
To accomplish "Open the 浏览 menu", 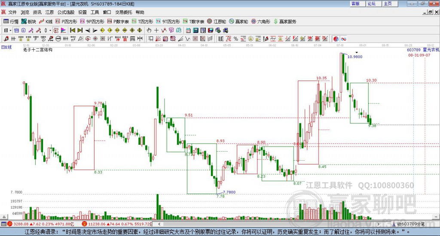I will [x=24, y=12].
